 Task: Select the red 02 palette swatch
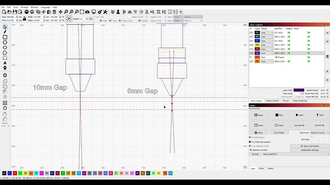(15, 173)
